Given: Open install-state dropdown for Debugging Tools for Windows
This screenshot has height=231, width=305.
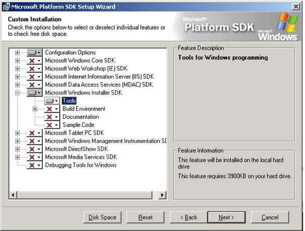Looking at the screenshot, I should coord(35,166).
